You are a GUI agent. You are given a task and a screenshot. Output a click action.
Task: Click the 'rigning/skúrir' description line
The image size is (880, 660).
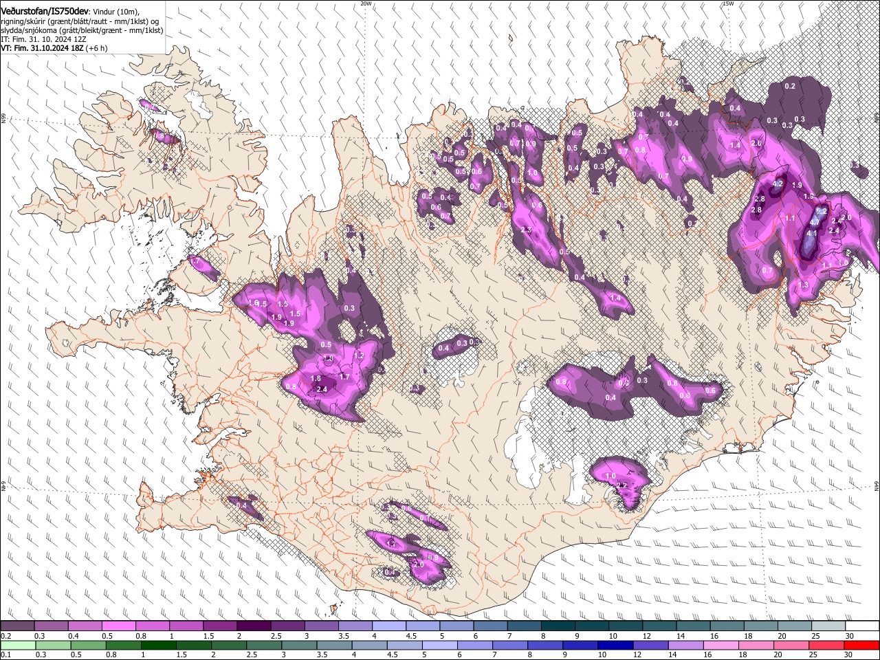[x=80, y=21]
